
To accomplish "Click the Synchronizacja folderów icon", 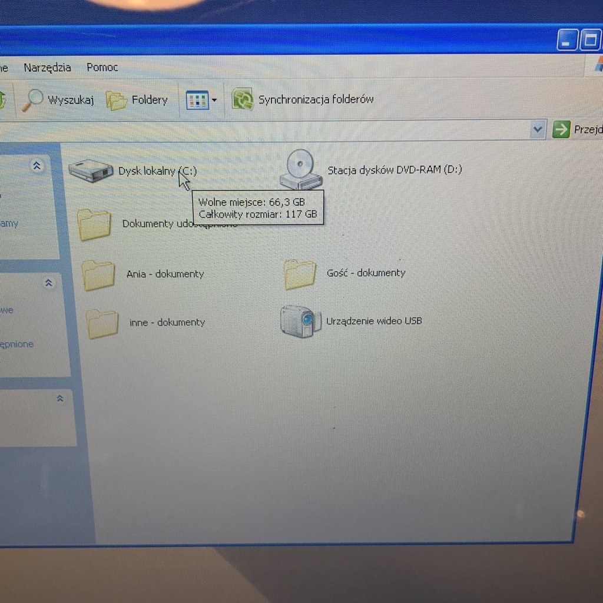I will point(242,99).
